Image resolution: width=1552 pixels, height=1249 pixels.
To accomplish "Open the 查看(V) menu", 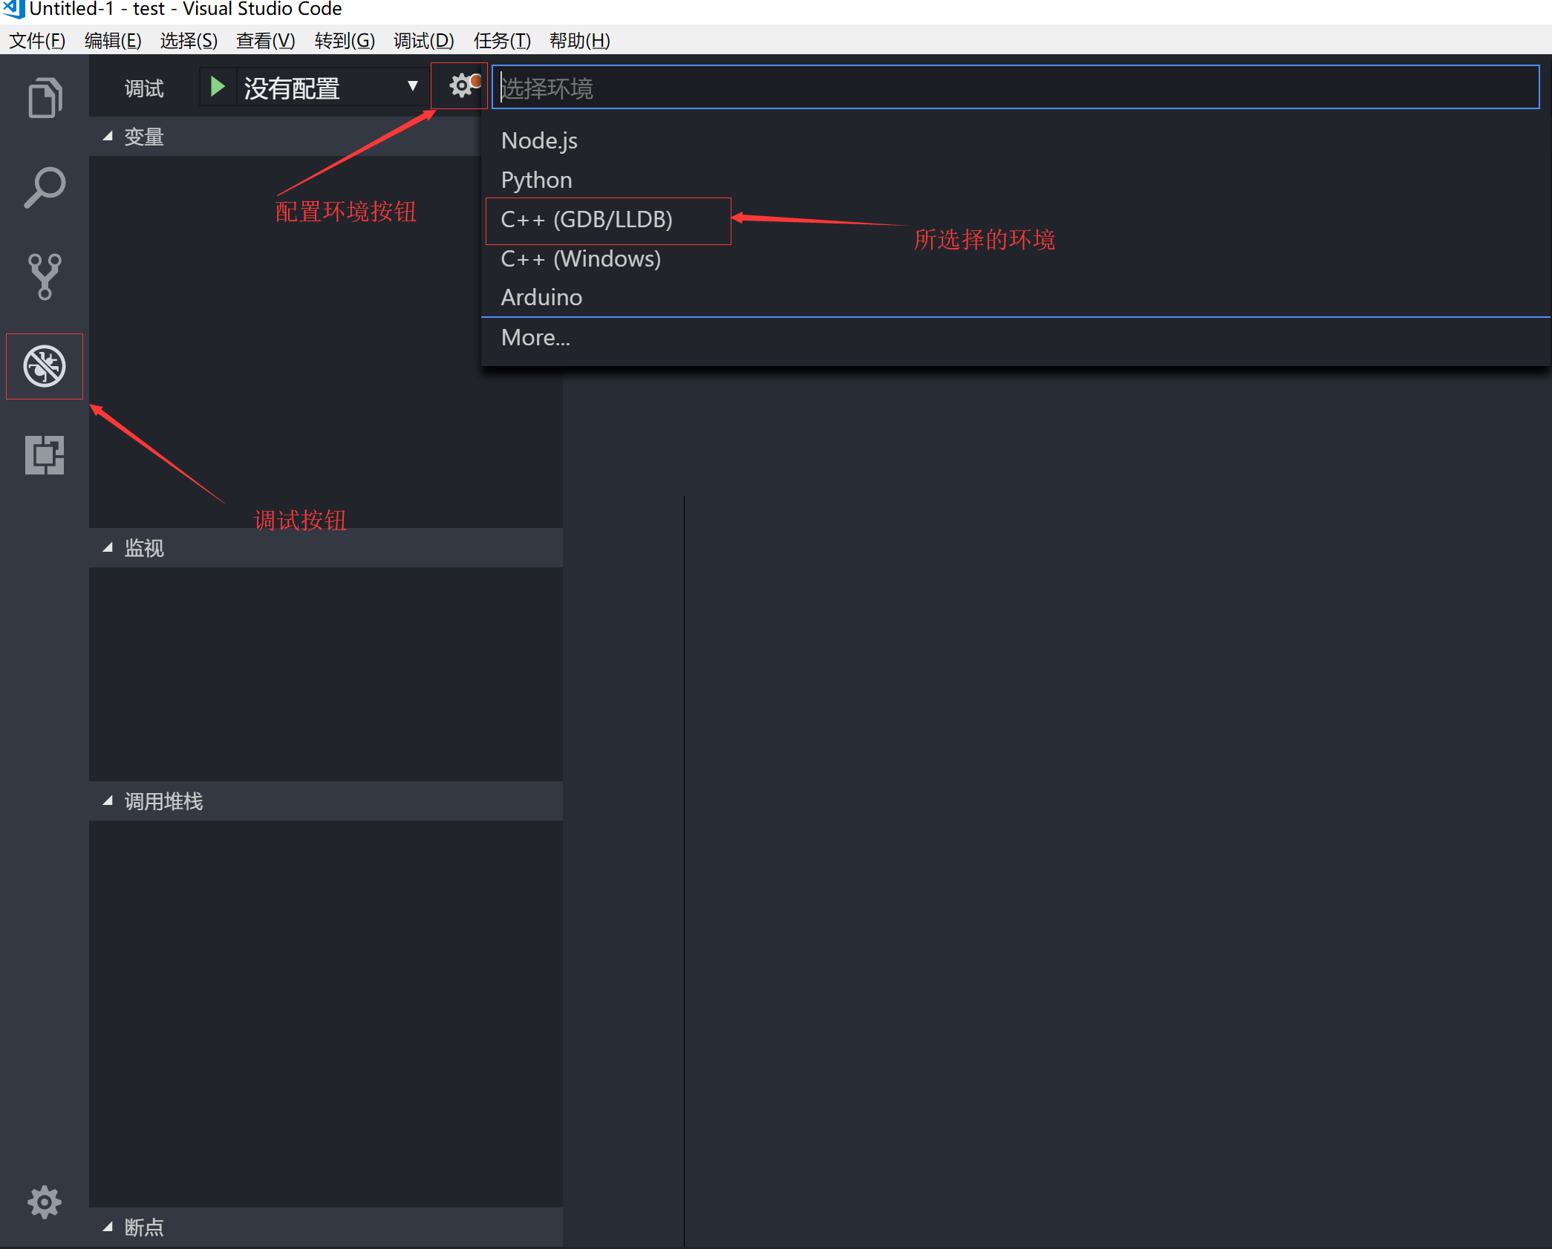I will (265, 40).
